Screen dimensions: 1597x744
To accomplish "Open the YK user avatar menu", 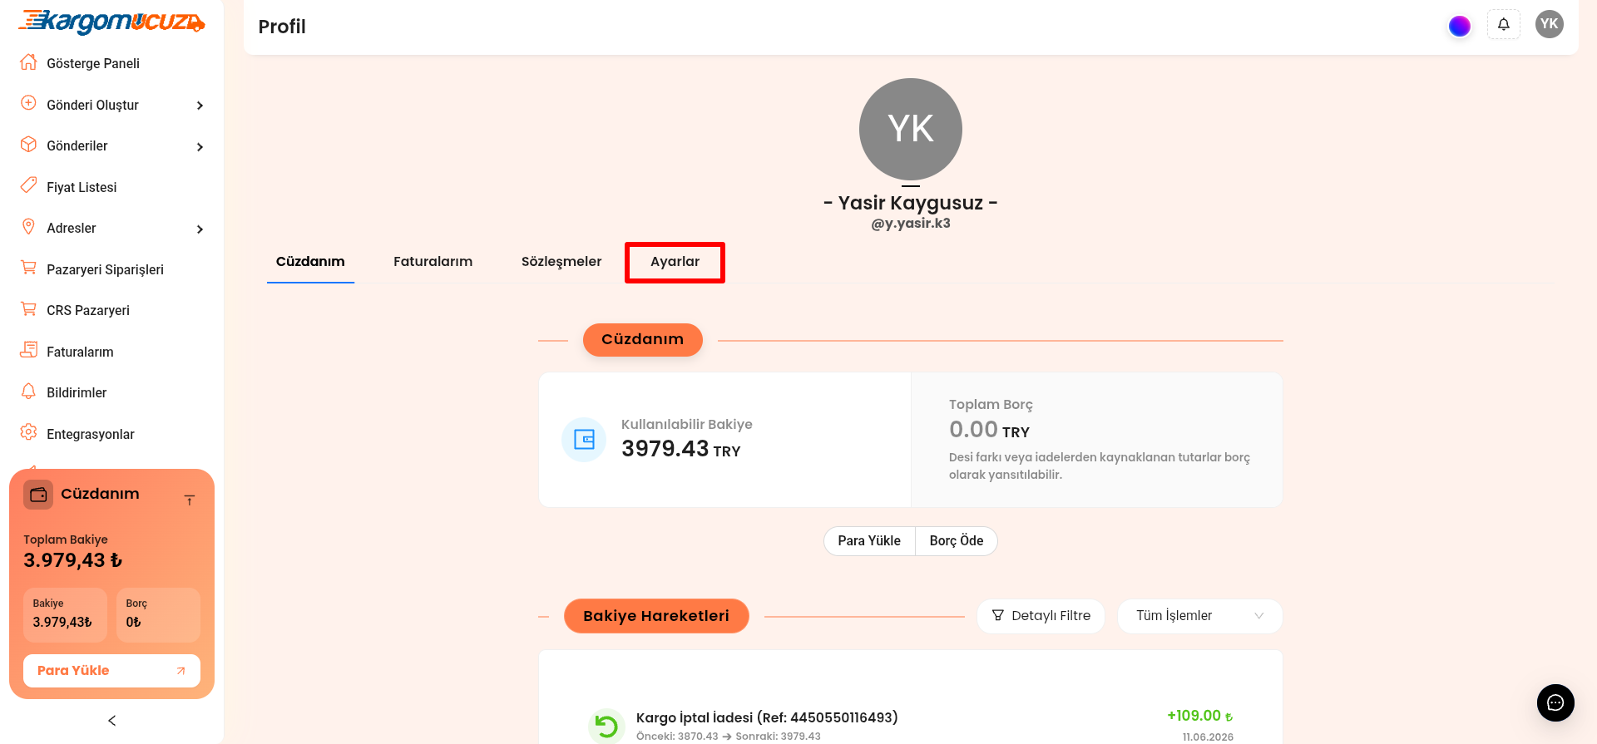I will tap(1550, 24).
